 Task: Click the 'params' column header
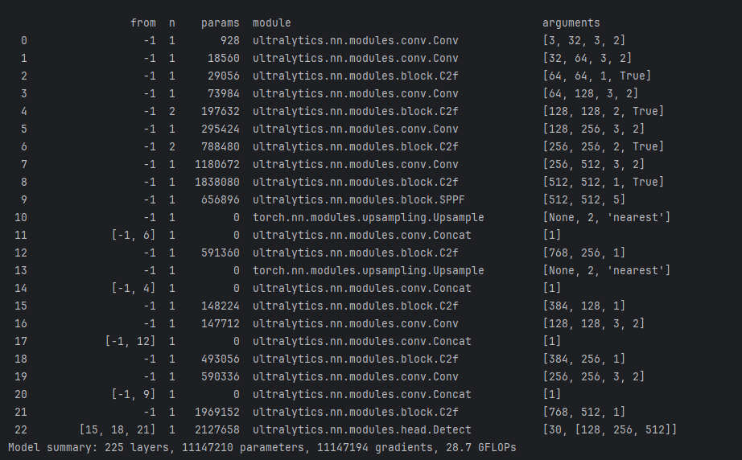(x=220, y=23)
